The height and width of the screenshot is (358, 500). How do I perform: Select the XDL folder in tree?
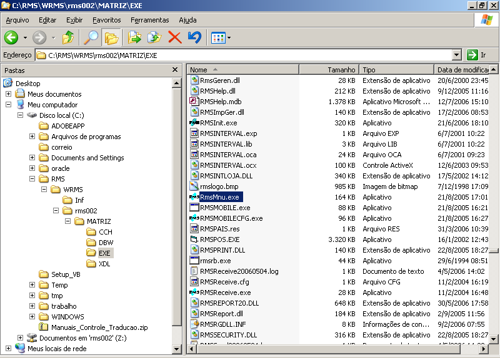point(98,263)
